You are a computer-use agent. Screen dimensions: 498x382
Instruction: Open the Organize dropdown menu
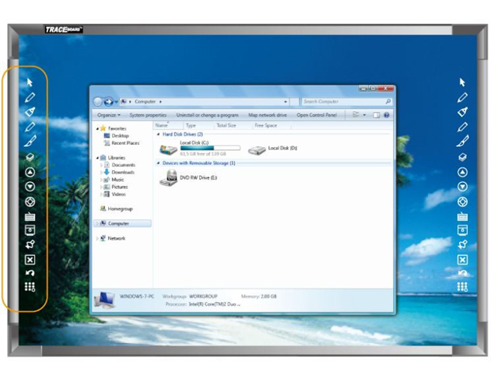(x=108, y=115)
